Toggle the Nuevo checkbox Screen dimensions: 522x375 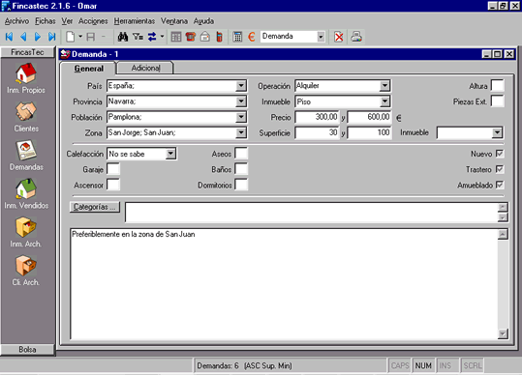click(500, 154)
